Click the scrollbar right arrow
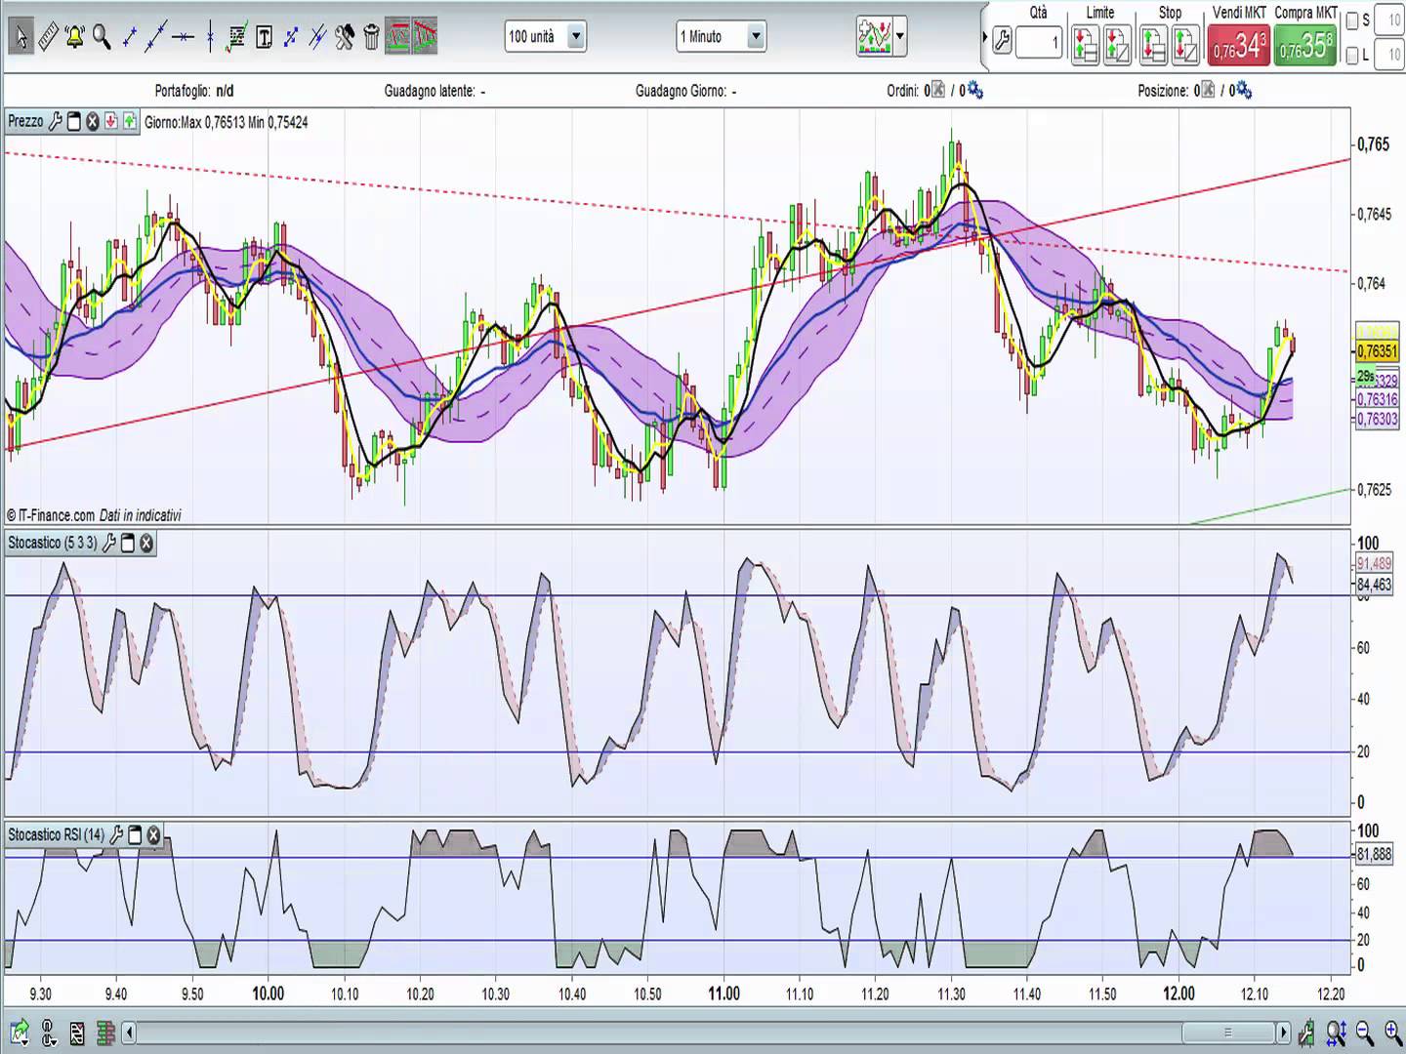Viewport: 1406px width, 1054px height. [1283, 1032]
